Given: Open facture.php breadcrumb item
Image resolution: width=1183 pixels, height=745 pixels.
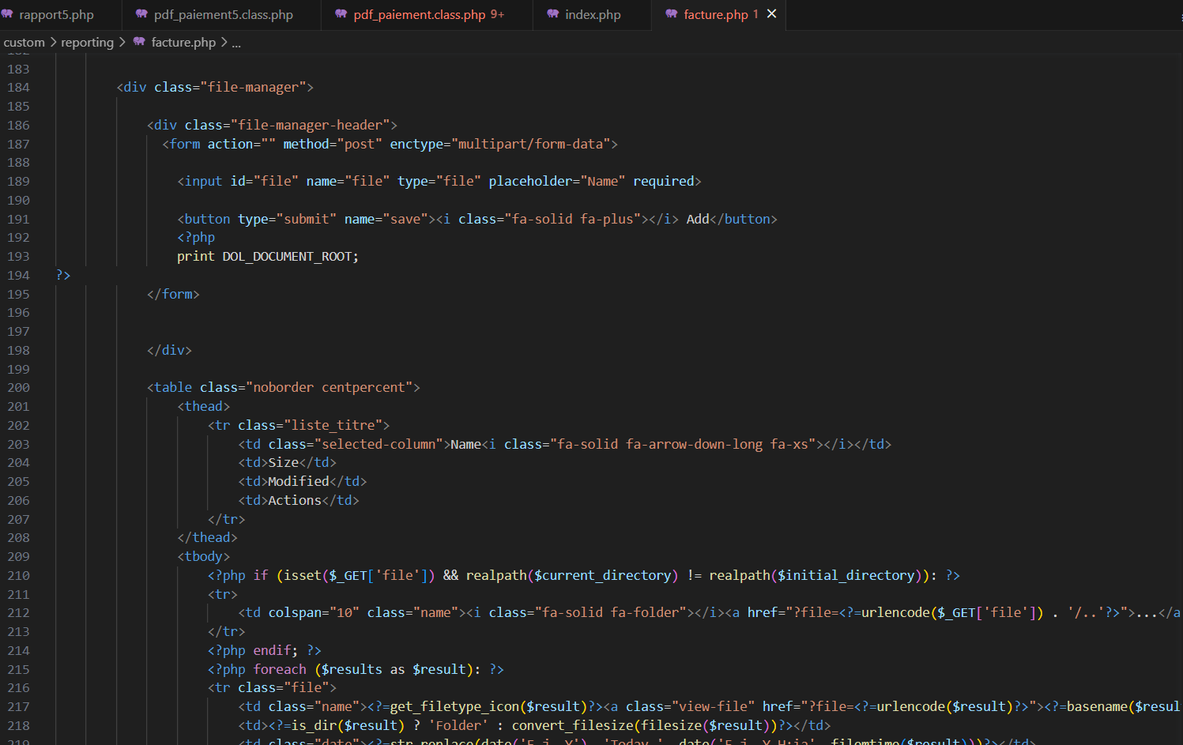Looking at the screenshot, I should tap(183, 43).
